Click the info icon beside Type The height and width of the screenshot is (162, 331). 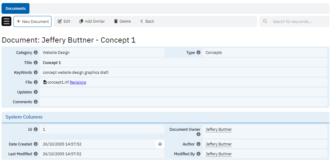198,53
